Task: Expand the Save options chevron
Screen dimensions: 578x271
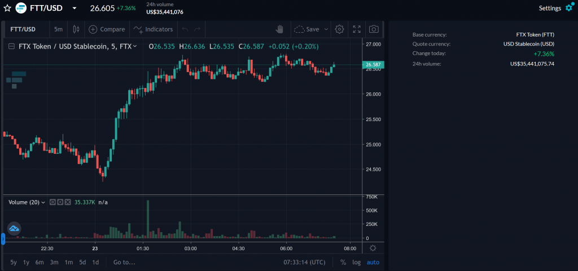Action: [326, 29]
